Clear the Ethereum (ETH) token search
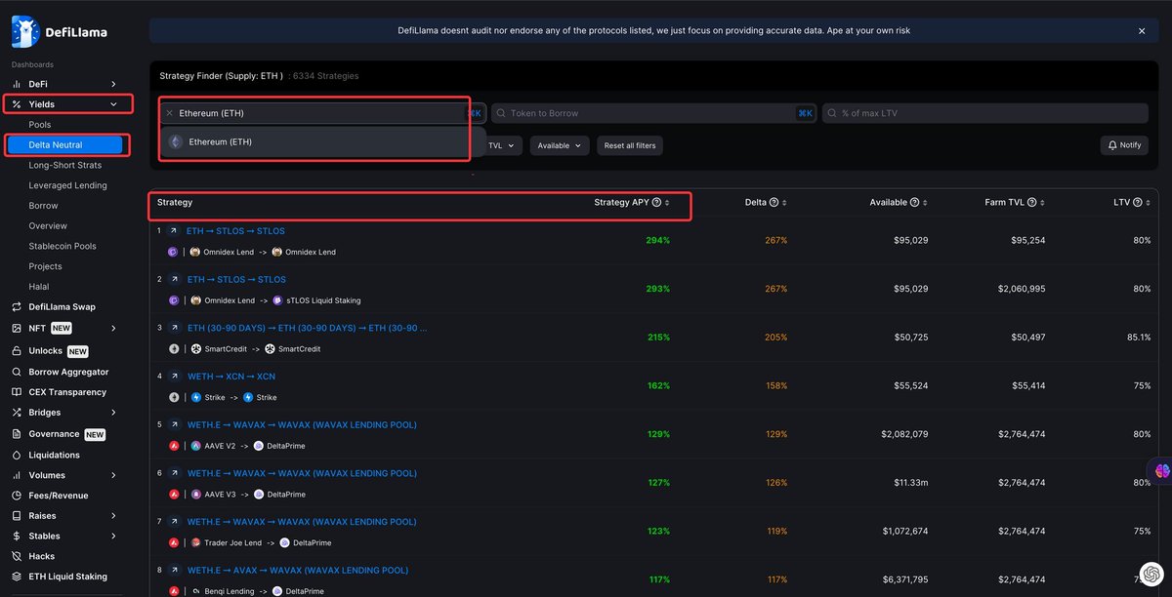This screenshot has width=1172, height=597. point(169,113)
